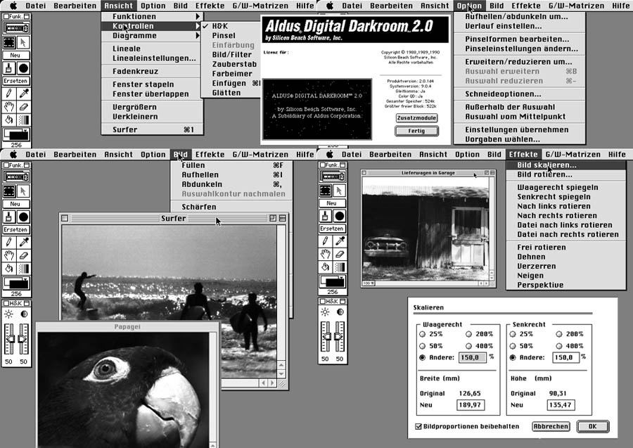
Task: Select the pencil tool in the palette beside the Ansicht menu
Action: (9, 94)
